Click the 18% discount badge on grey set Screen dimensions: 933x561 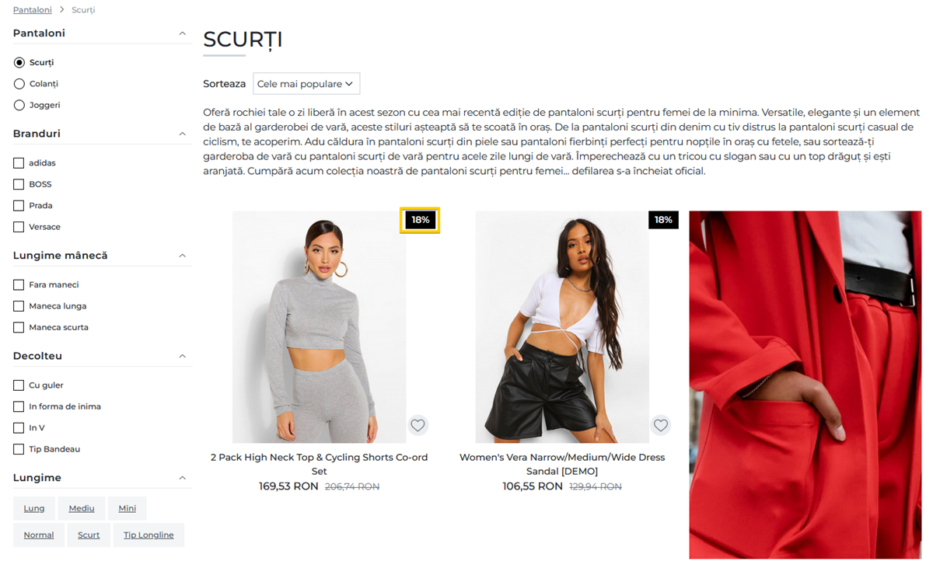pos(421,220)
